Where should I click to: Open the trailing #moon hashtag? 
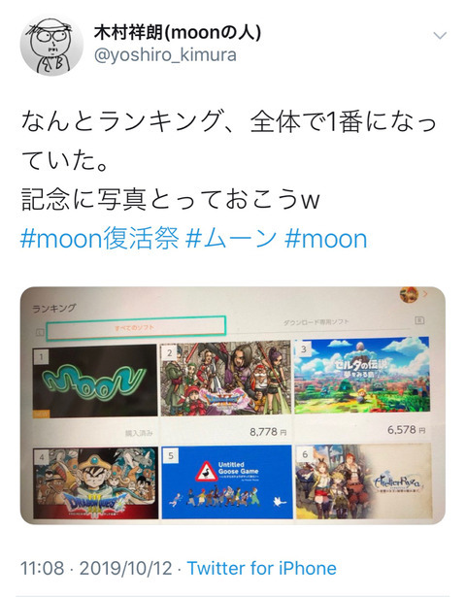point(325,239)
